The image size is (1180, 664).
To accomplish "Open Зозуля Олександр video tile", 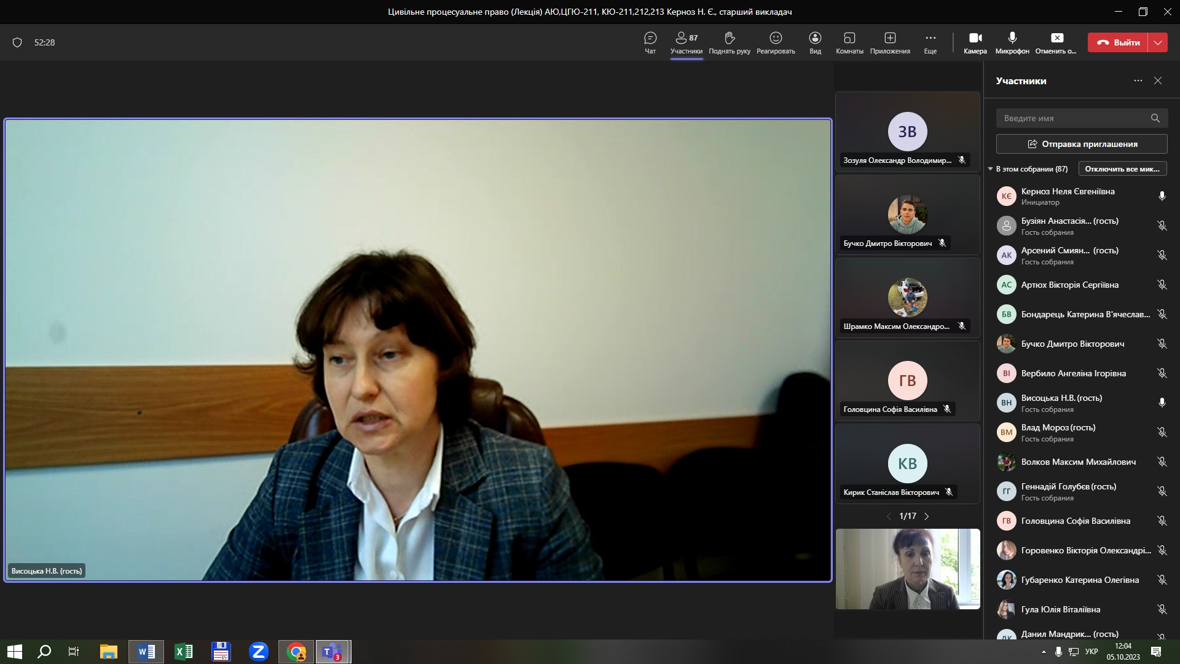I will point(907,132).
